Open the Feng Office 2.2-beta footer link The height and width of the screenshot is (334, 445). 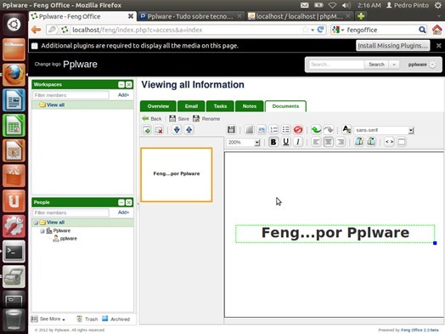point(420,330)
